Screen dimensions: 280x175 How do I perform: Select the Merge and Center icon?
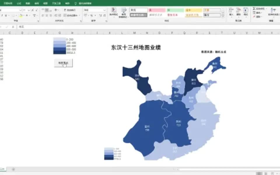click(70, 15)
